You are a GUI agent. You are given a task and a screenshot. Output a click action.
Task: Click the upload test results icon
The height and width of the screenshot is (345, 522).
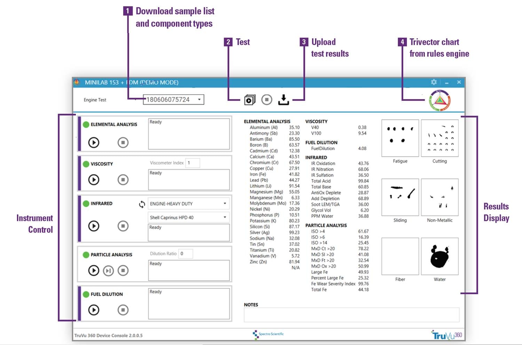(x=284, y=100)
